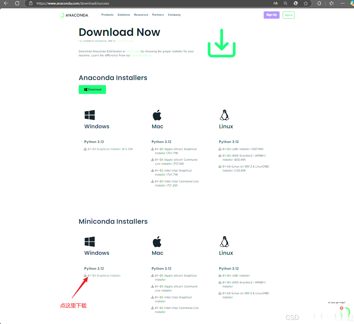Screen dimensions: 354x324
Task: Open the browser extensions puzzle icon
Action: coord(319,3)
